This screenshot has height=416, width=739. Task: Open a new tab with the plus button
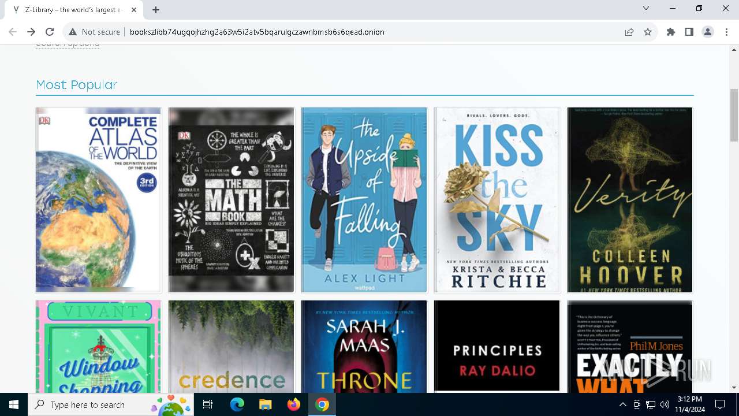[156, 10]
